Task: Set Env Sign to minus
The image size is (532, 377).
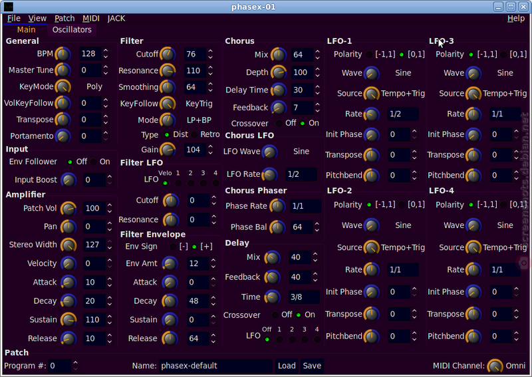Action: pos(173,247)
